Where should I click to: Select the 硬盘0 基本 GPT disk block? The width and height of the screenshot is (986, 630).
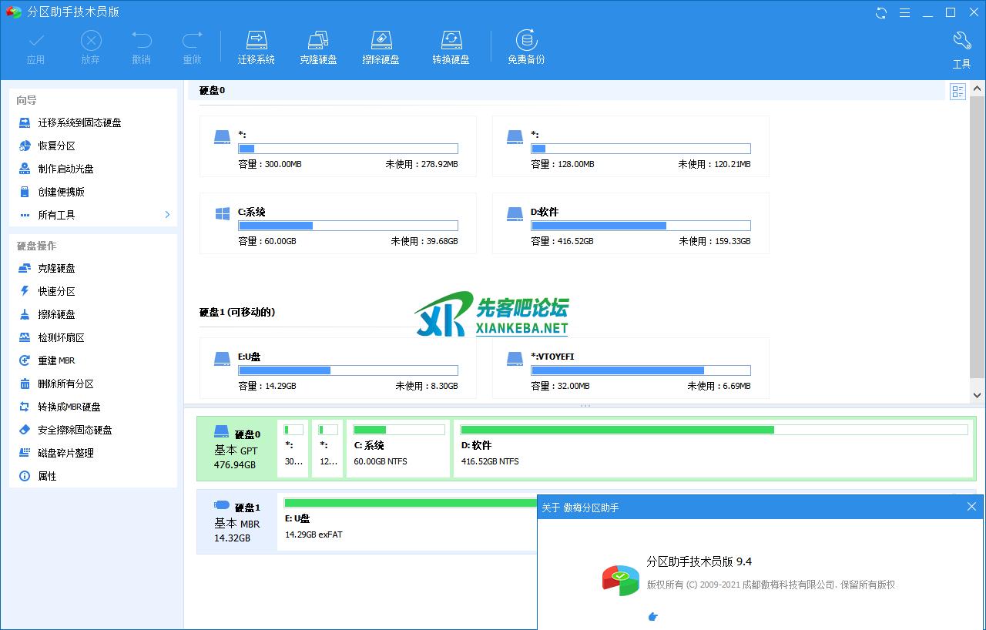pyautogui.click(x=236, y=449)
